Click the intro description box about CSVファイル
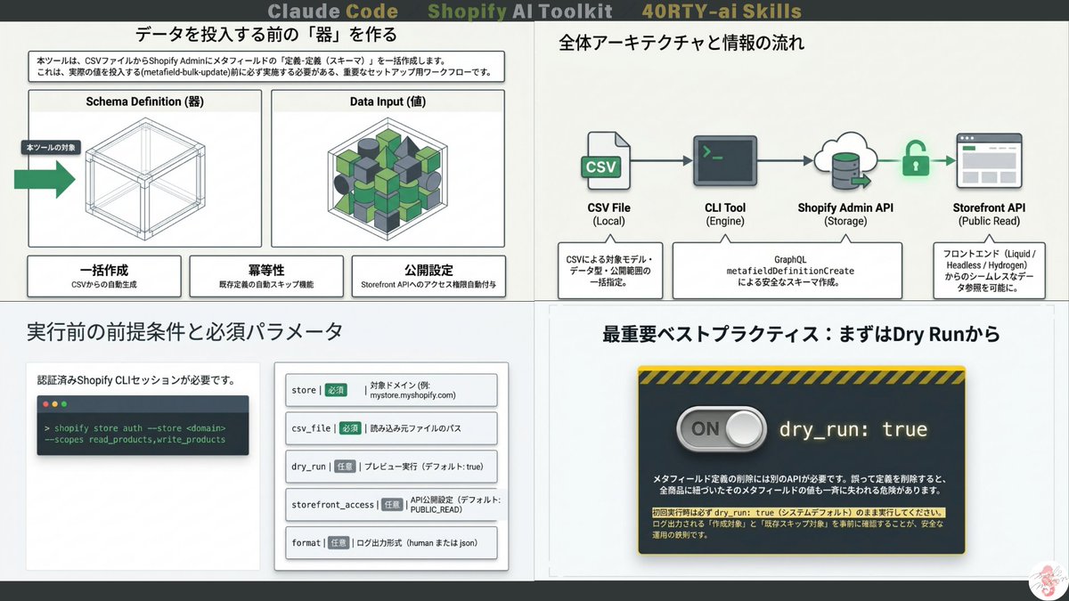Viewport: 1069px width, 601px height. click(x=266, y=66)
